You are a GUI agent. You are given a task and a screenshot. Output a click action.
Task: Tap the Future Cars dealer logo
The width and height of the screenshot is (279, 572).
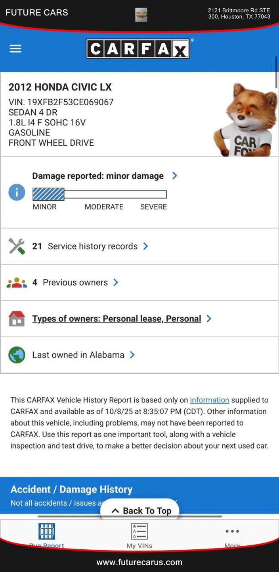141,15
